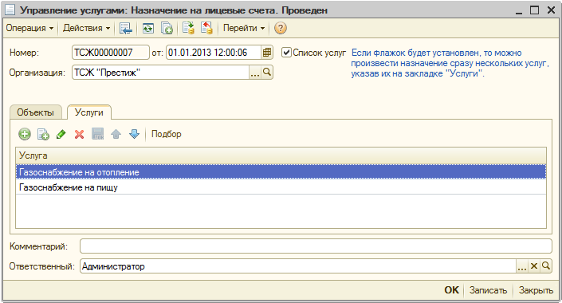This screenshot has width=562, height=303.
Task: Click the Ответственный magnifier open icon
Action: [545, 266]
